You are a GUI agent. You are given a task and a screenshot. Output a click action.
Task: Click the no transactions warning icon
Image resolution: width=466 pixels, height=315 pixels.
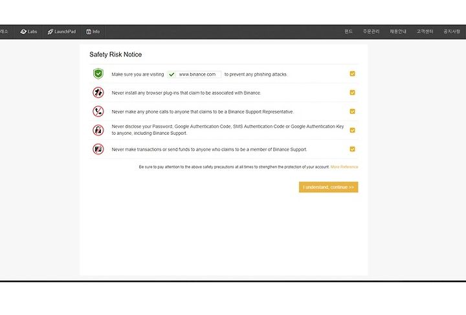point(98,149)
